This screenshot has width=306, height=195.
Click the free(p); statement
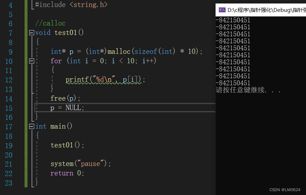(66, 98)
